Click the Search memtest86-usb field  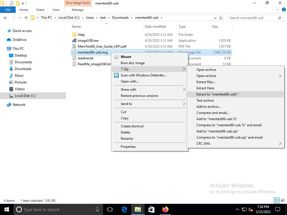coord(252,18)
